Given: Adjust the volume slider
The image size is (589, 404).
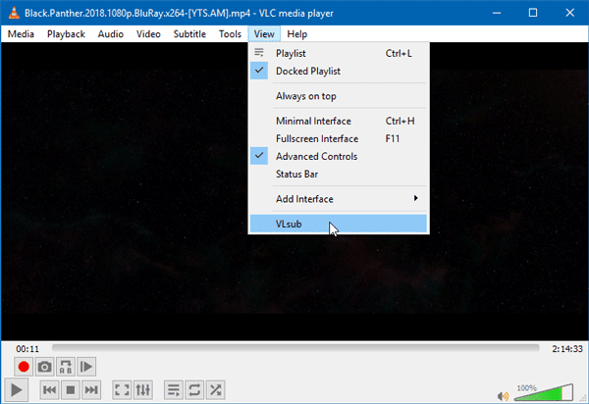Looking at the screenshot, I should tap(543, 394).
